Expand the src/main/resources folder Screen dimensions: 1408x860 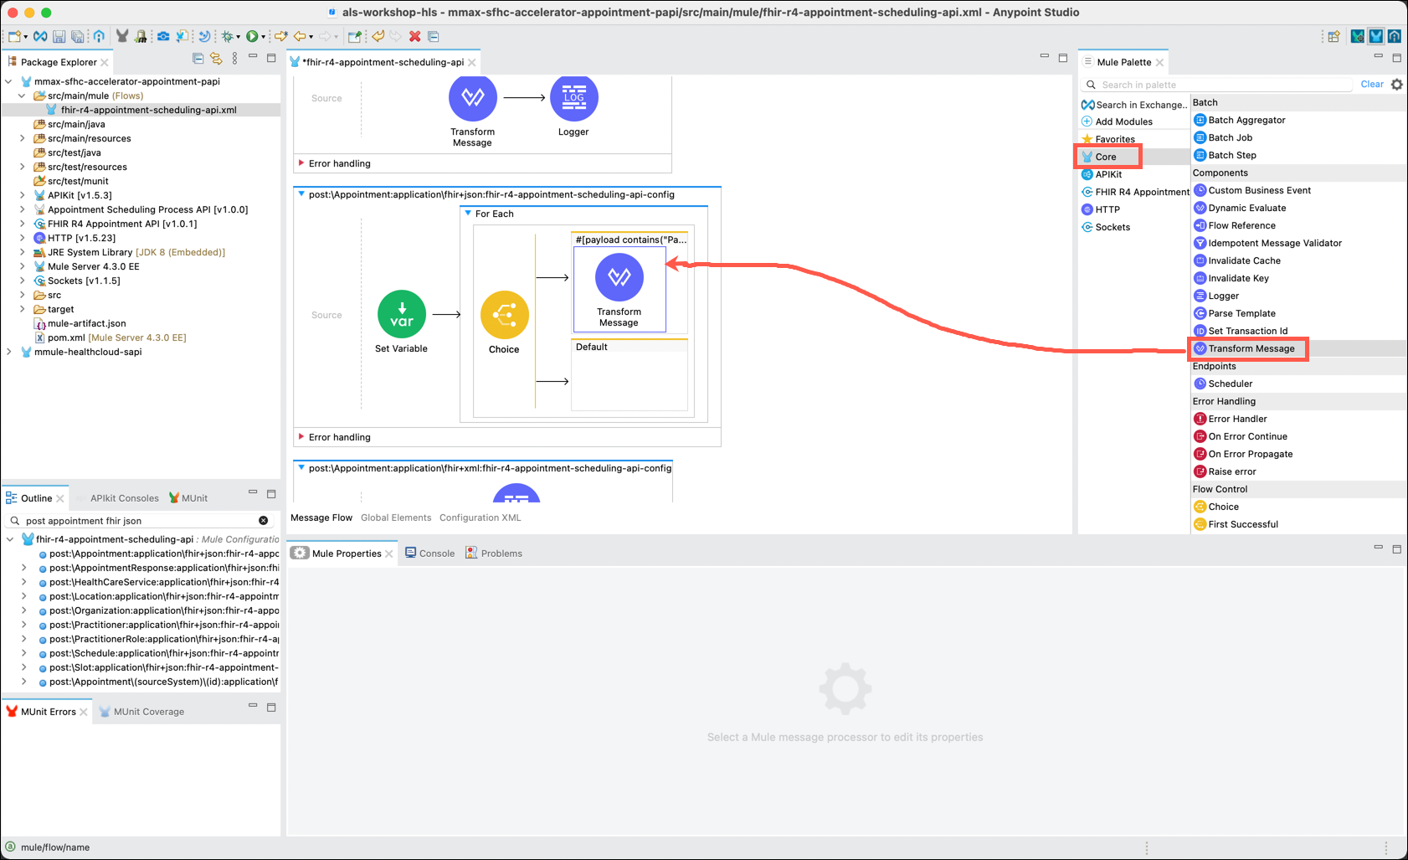[23, 138]
